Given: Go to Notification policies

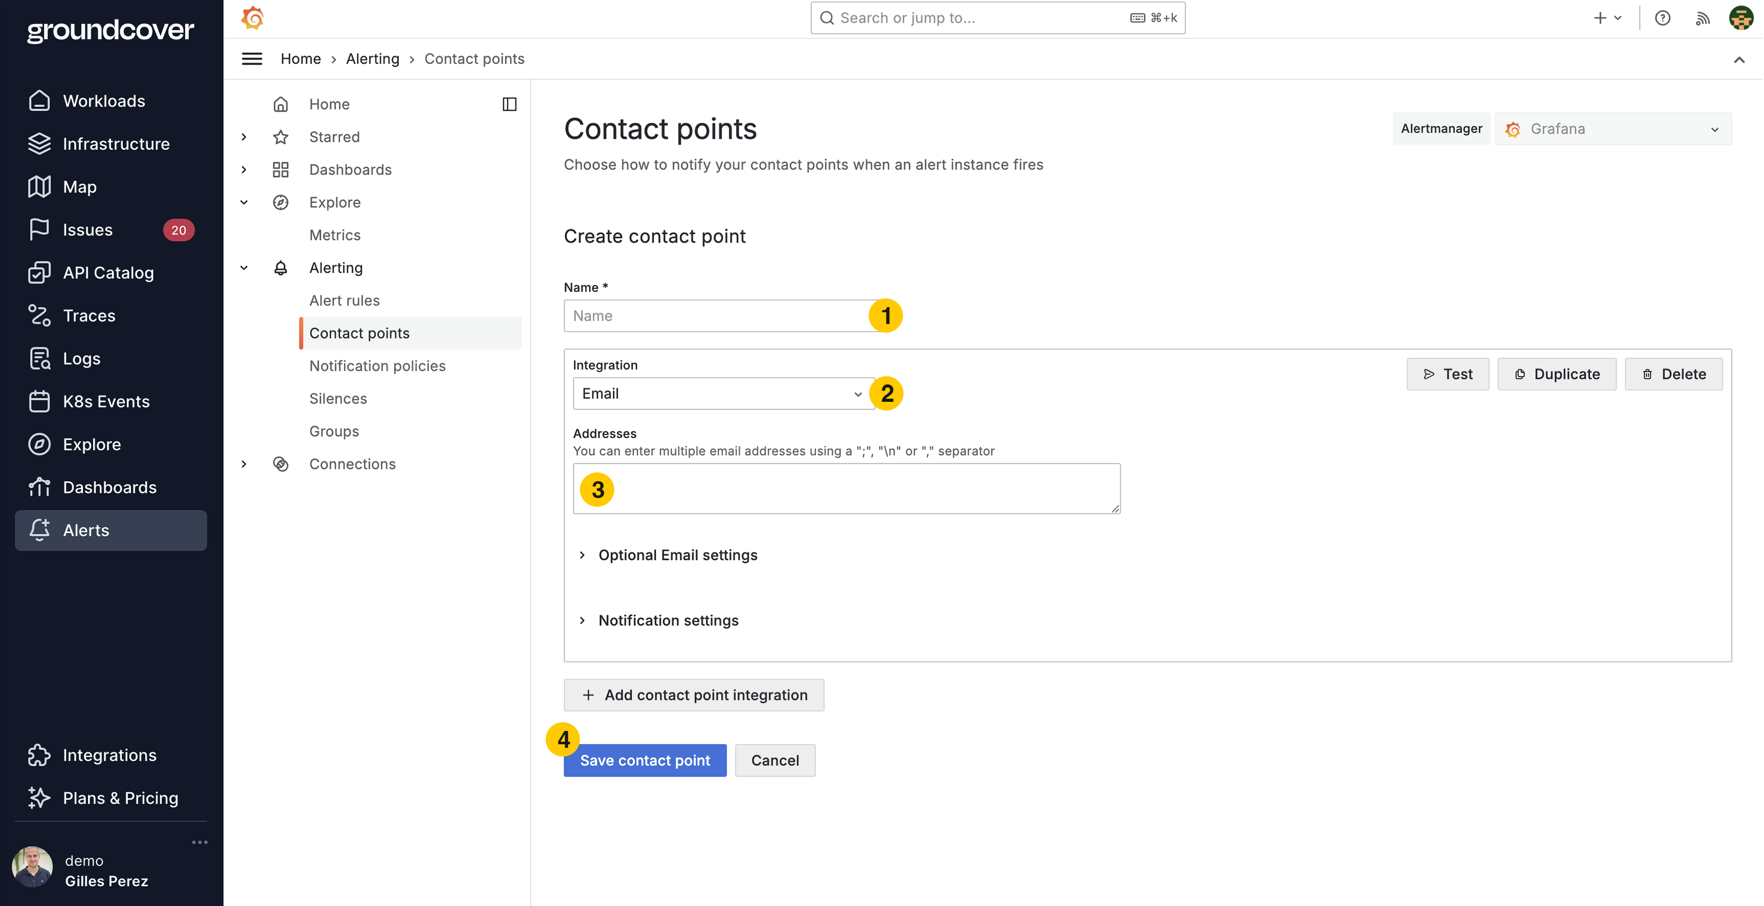Looking at the screenshot, I should pyautogui.click(x=377, y=365).
